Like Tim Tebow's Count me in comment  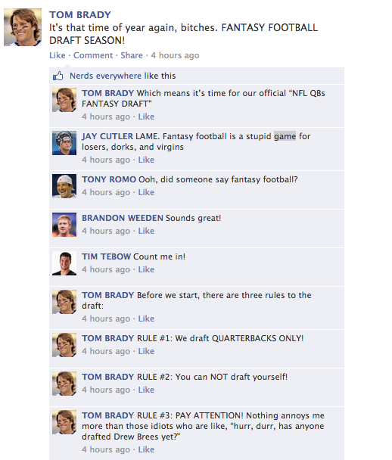click(146, 269)
